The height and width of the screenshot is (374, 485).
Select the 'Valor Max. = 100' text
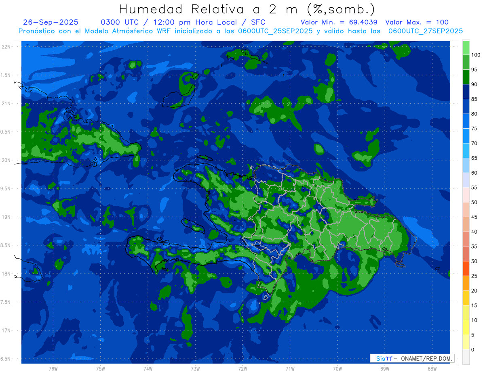click(417, 22)
